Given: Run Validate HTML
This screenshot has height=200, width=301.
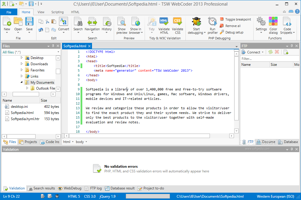Looking at the screenshot, I should (164, 21).
